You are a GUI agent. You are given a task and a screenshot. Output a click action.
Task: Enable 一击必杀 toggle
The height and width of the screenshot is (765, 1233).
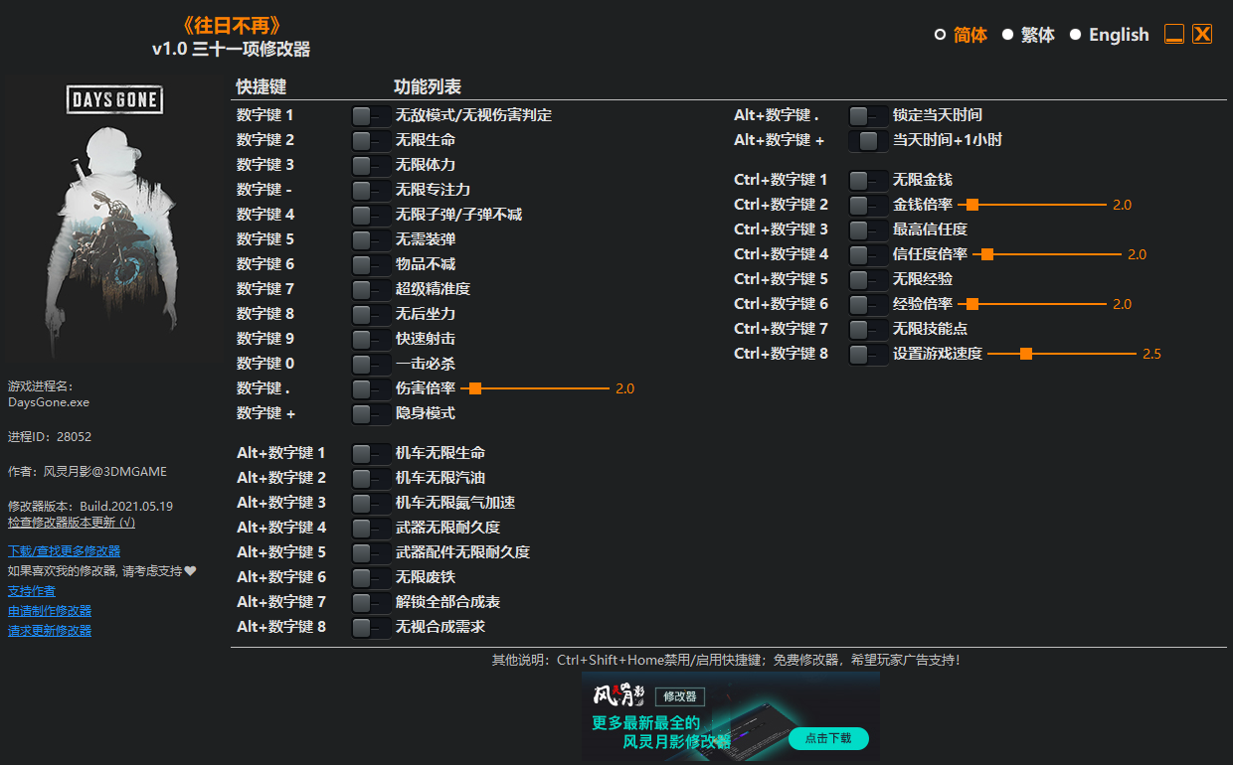[x=370, y=364]
